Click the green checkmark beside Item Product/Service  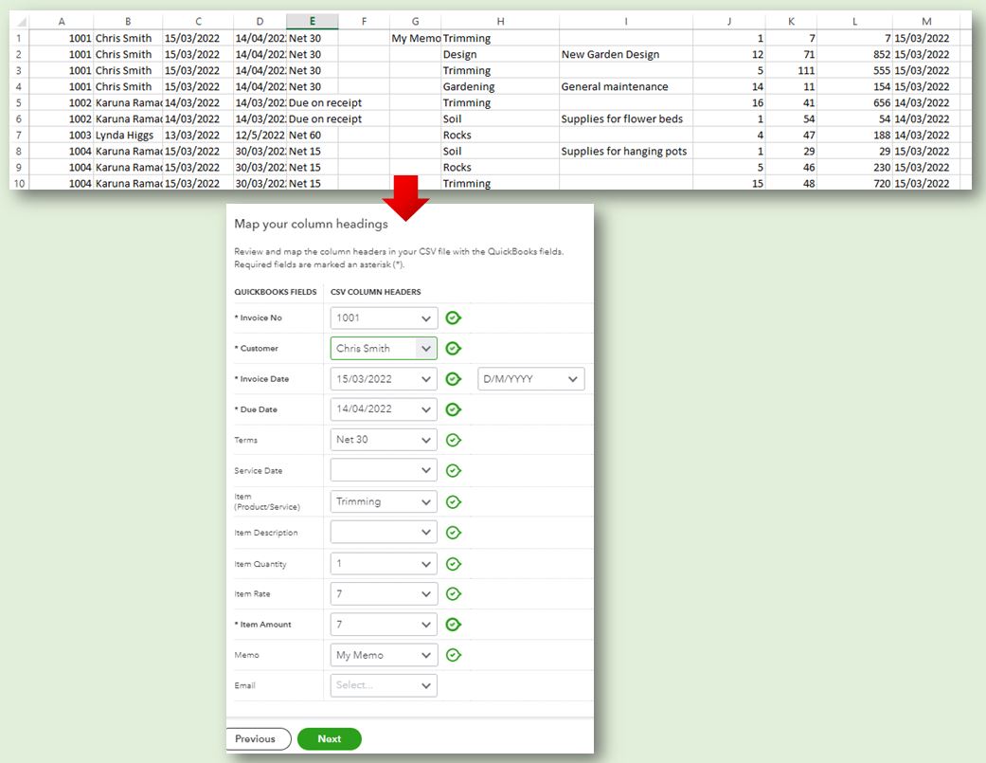(x=453, y=501)
